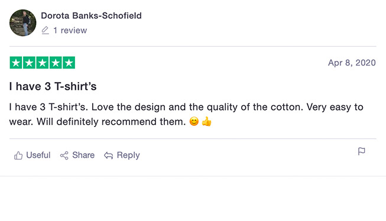Mark the review as Useful
The height and width of the screenshot is (221, 386).
pos(33,155)
